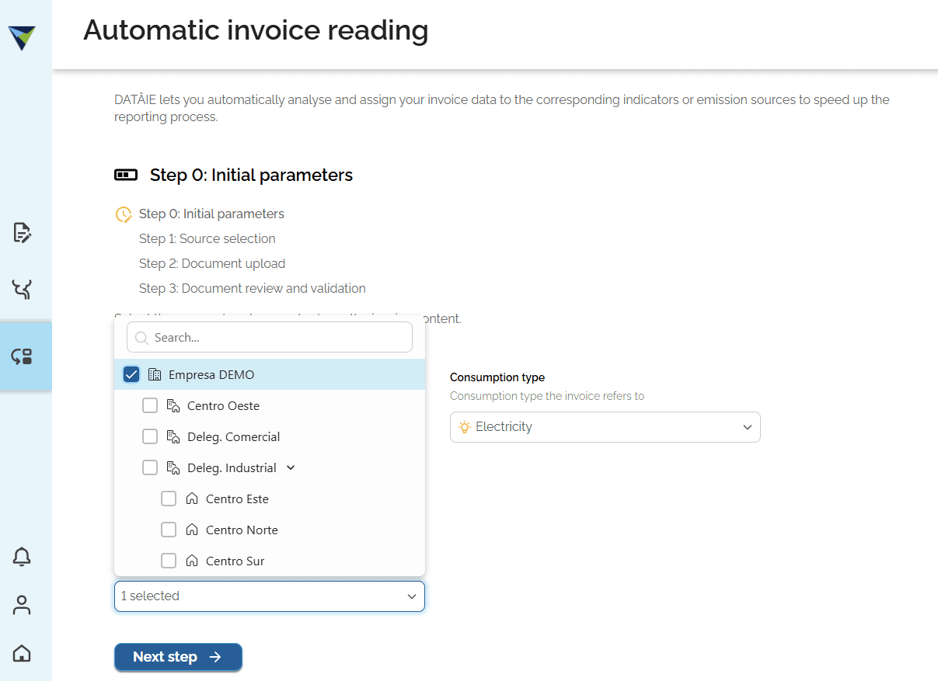
Task: Click 'Automatic invoice reading' page title
Action: [256, 30]
